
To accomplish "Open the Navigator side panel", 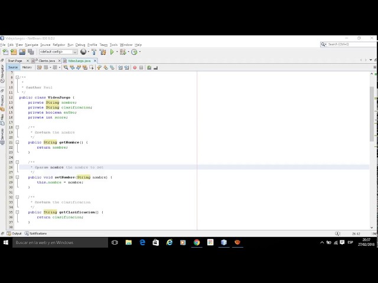I will coord(2,73).
